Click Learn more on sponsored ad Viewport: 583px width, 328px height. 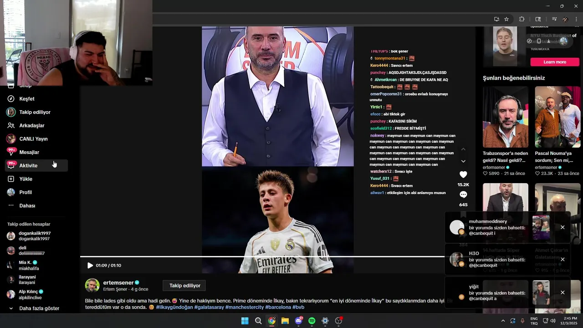(555, 62)
